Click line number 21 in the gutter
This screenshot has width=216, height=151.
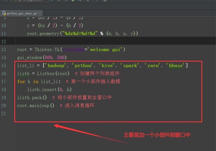[4, 113]
